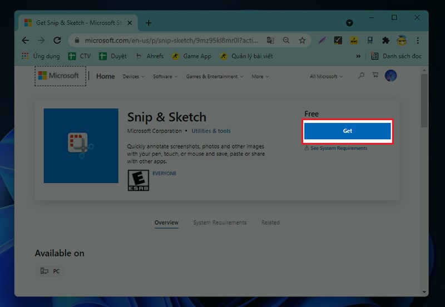Open the purple feather extension
The height and width of the screenshot is (307, 445).
pos(322,41)
